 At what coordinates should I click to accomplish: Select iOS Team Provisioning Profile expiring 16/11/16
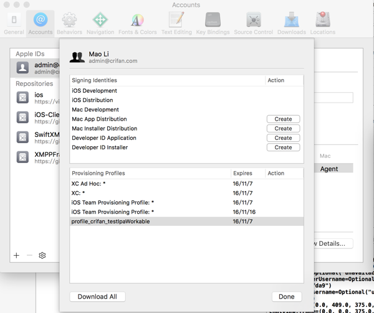(x=186, y=212)
